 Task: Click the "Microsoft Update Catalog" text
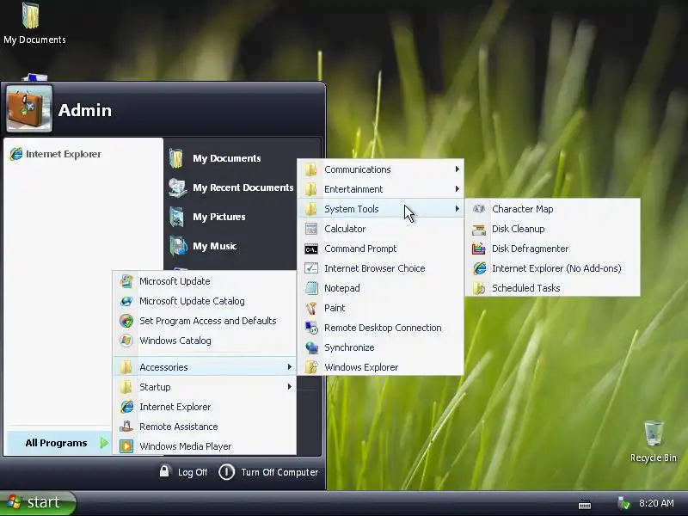[192, 301]
